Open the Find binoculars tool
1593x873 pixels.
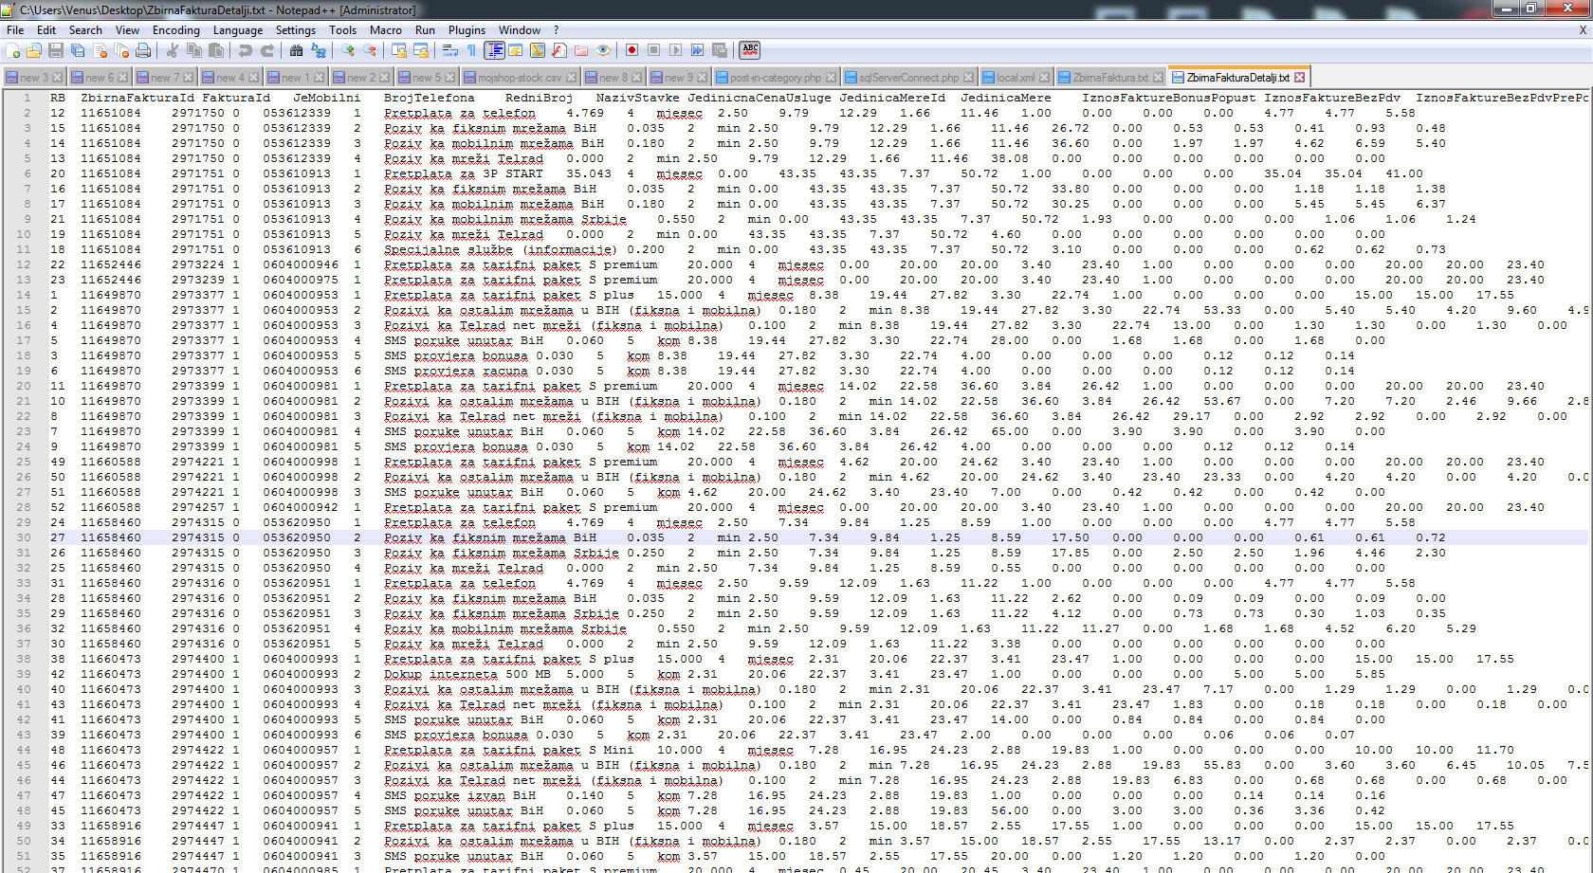click(x=297, y=50)
